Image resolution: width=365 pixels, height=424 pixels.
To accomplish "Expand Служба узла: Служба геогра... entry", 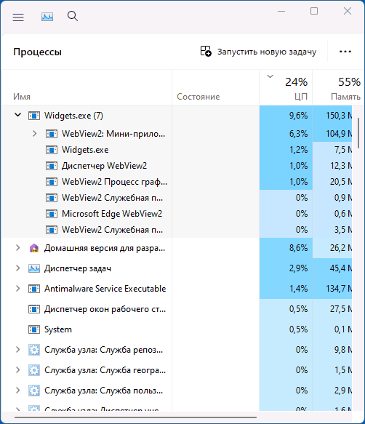I will click(18, 370).
